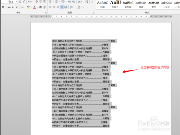Clear all formatting with the eraser icon
The height and width of the screenshot is (135, 180).
click(37, 1)
